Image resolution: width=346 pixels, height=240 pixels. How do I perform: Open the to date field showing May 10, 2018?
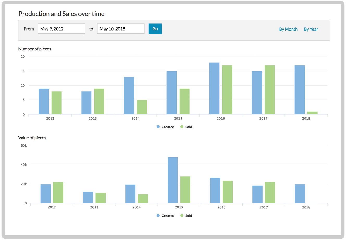[121, 28]
